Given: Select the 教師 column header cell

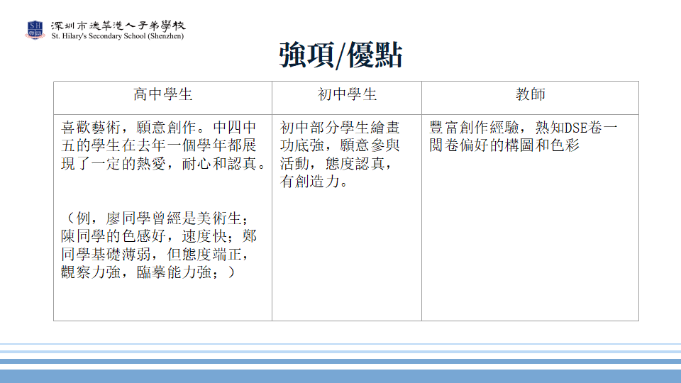Looking at the screenshot, I should pos(530,95).
